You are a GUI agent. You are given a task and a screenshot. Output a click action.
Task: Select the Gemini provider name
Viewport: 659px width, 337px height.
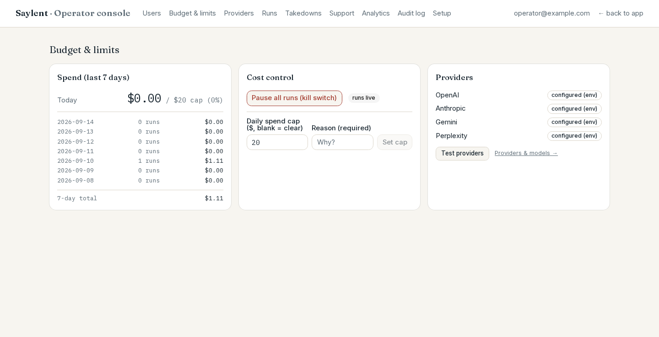(x=446, y=122)
